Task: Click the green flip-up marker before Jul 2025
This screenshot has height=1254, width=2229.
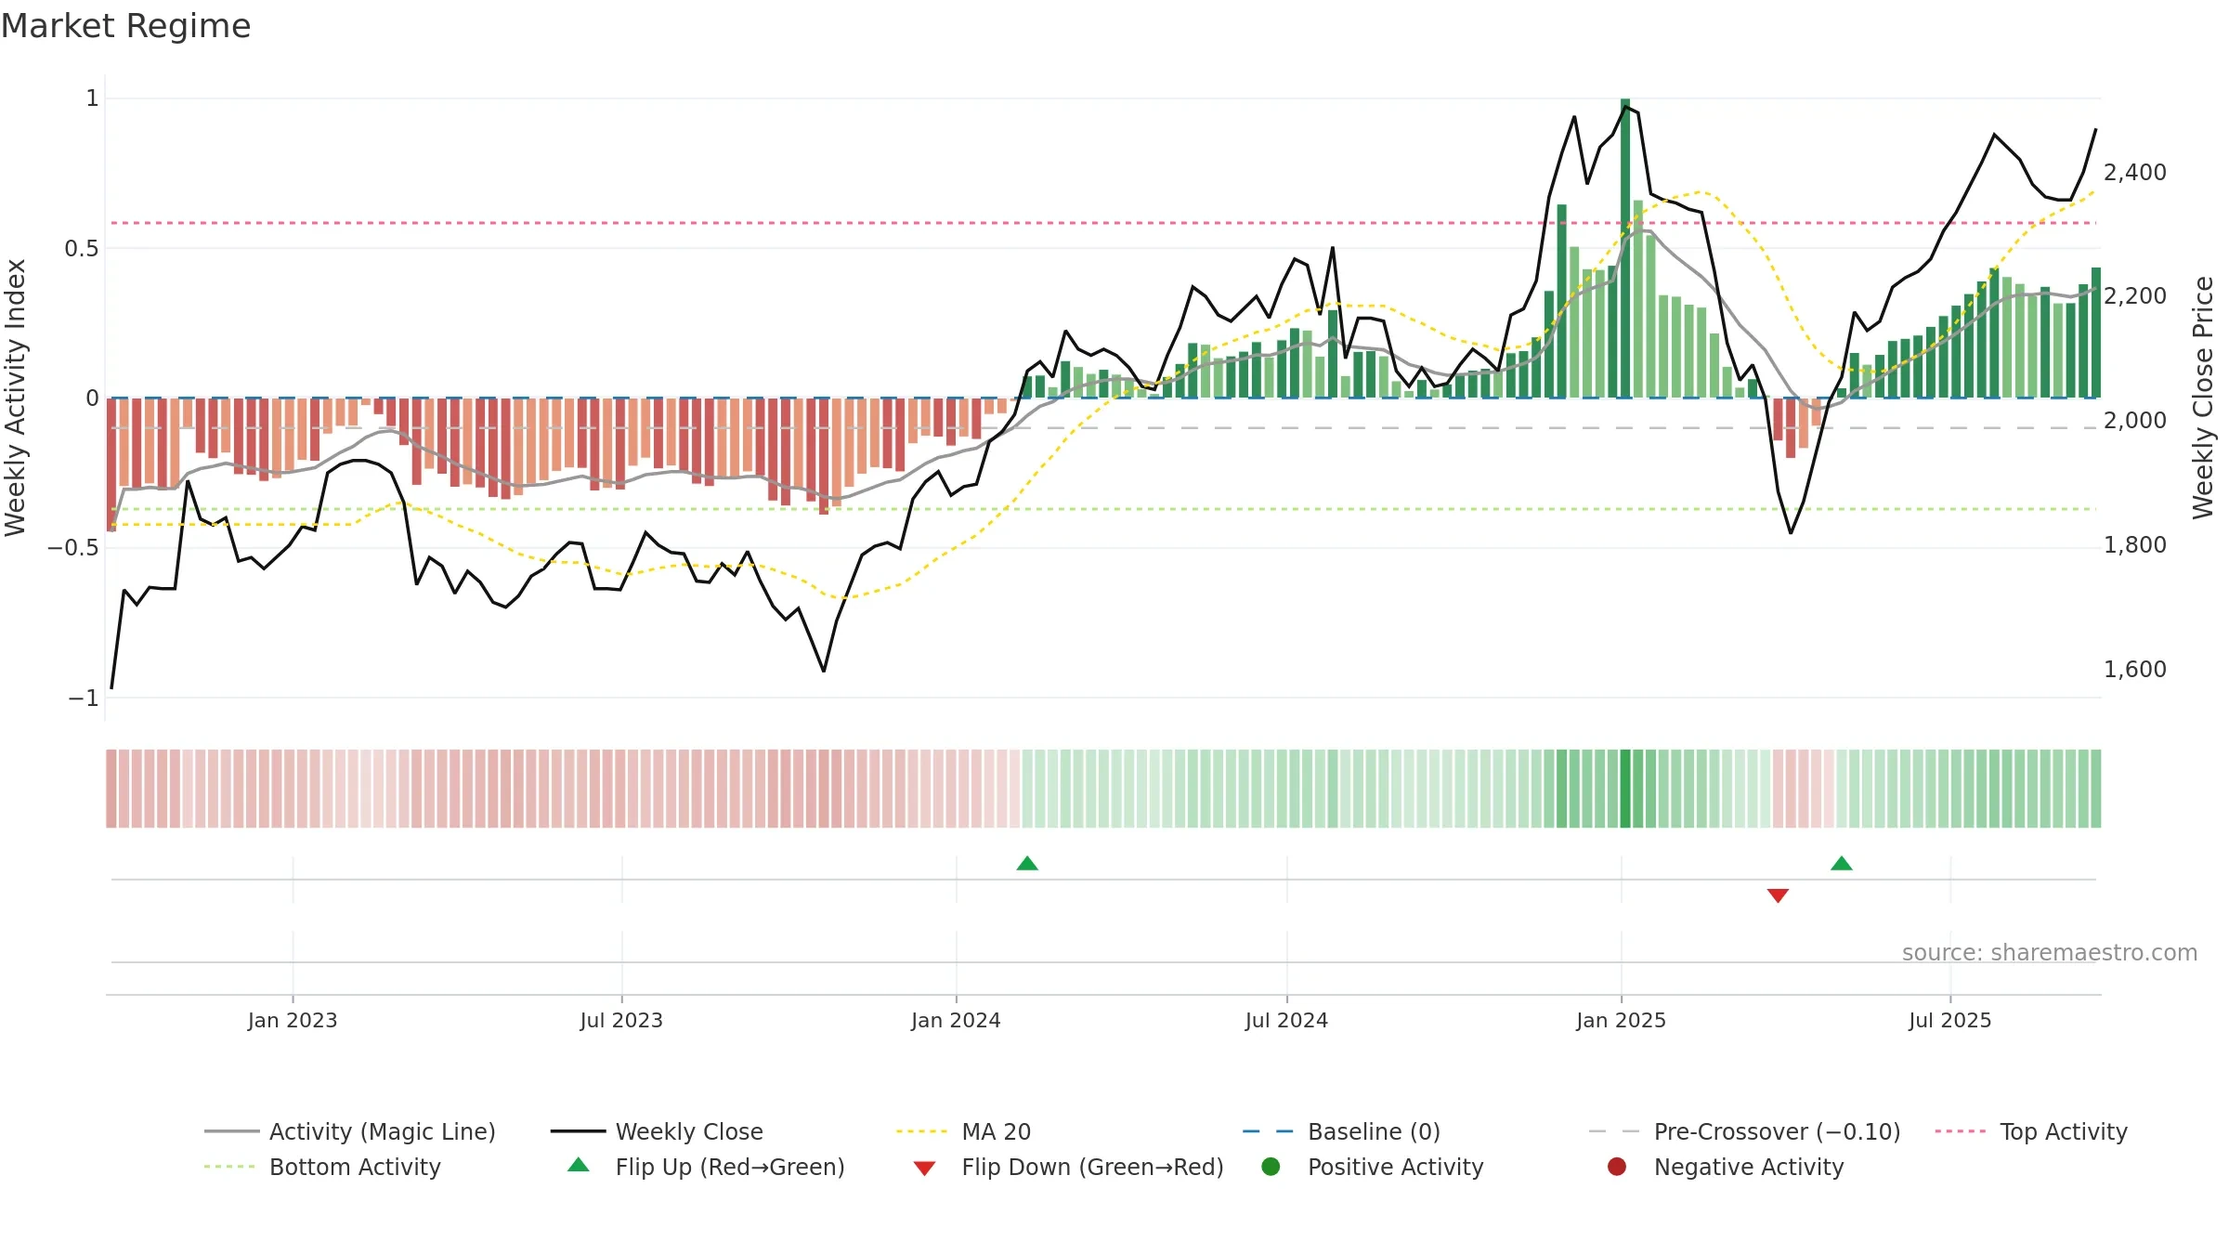Action: [1842, 864]
